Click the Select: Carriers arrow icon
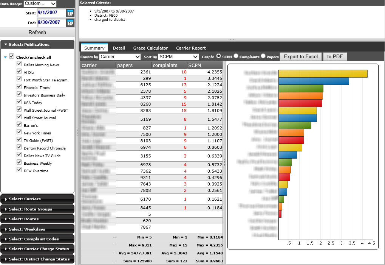385x265 pixels. (x=6, y=199)
